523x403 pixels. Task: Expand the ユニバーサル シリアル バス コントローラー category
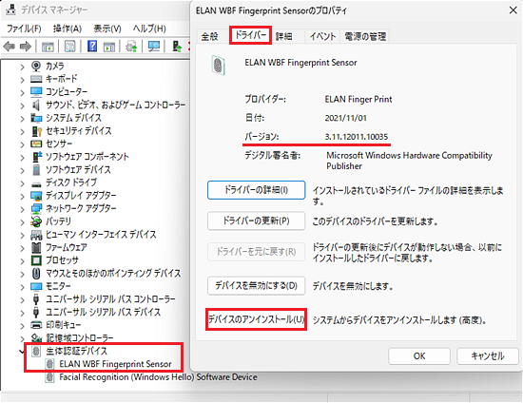[22, 300]
